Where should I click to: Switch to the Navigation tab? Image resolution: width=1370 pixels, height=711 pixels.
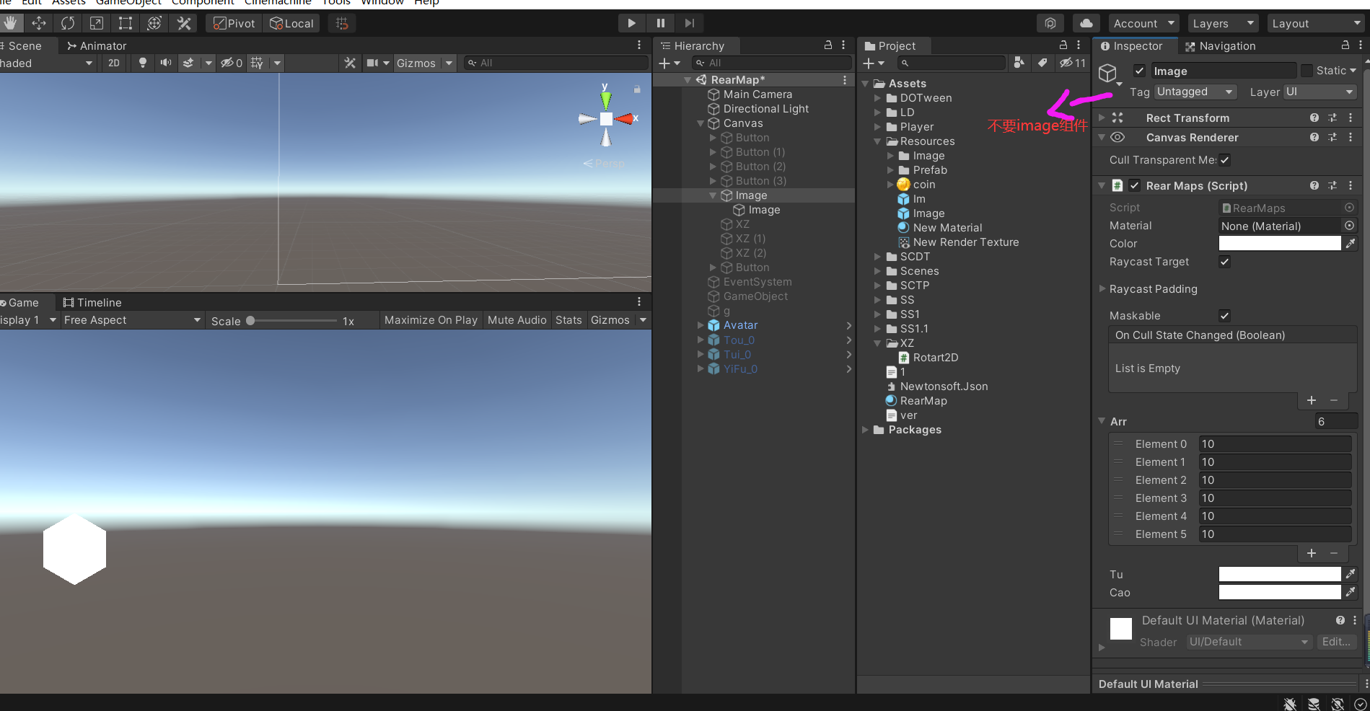(x=1221, y=45)
